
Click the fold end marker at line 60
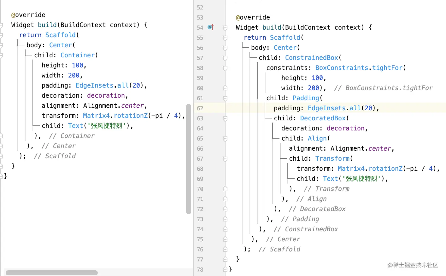[x=225, y=88]
